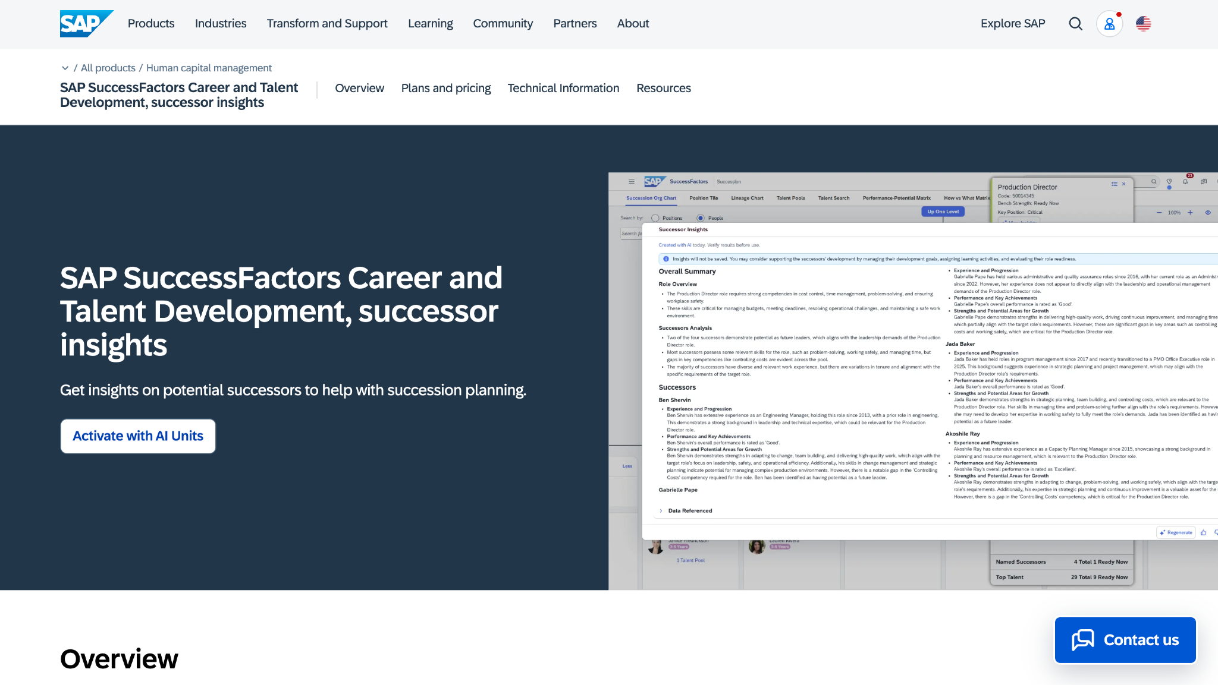The width and height of the screenshot is (1218, 685).
Task: Open the search icon in header
Action: tap(1075, 24)
